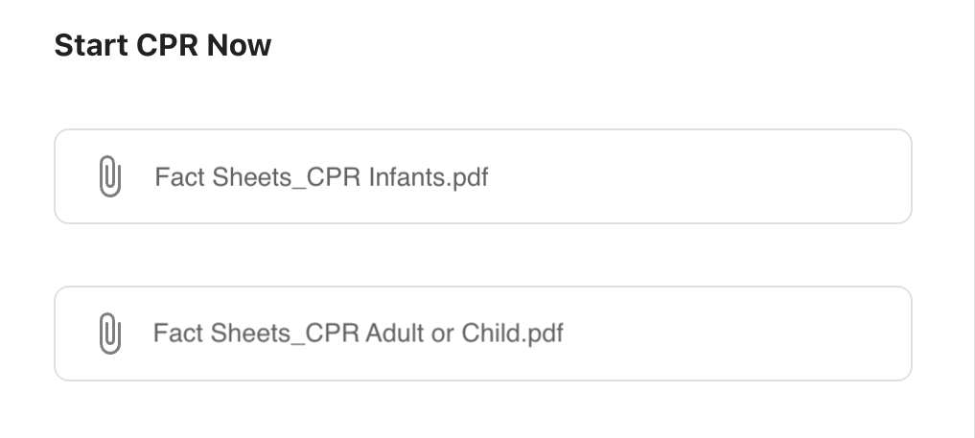Click the paperclip icon beside CPR Infants file
This screenshot has width=975, height=438.
110,177
